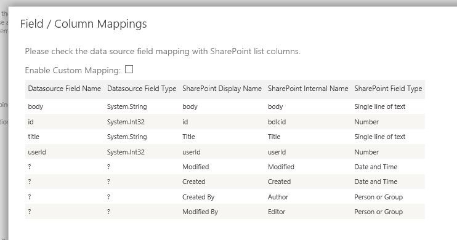457x240 pixels.
Task: Click 'userId' in SharePoint Internal Name column
Action: (277, 152)
